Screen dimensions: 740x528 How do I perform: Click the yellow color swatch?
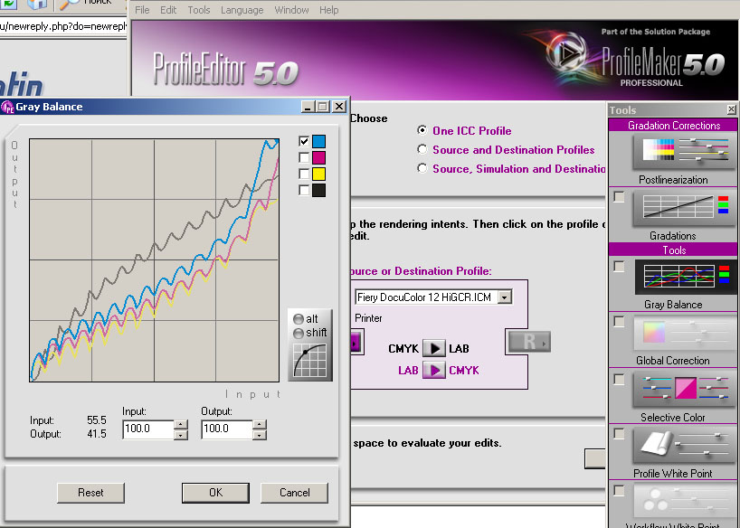[x=318, y=174]
